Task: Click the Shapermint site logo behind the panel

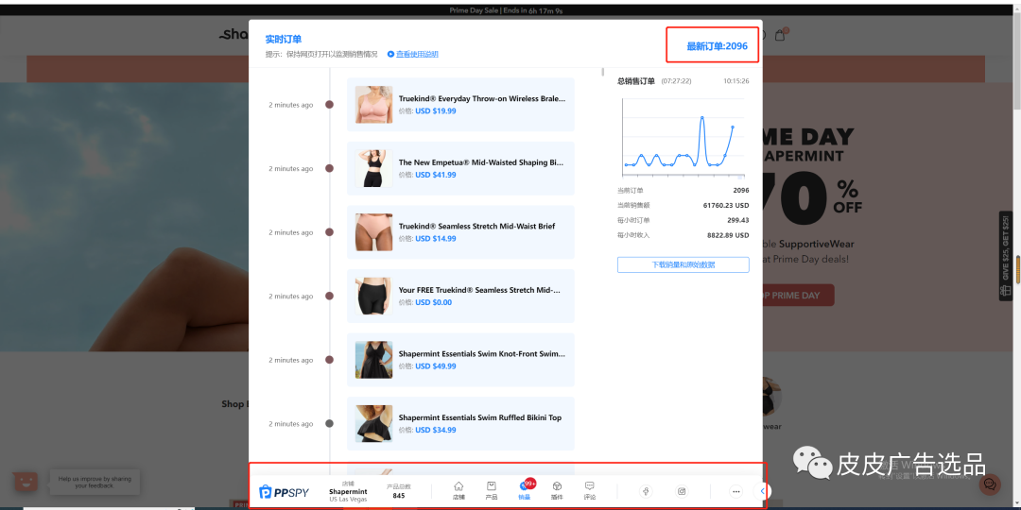Action: tap(234, 35)
